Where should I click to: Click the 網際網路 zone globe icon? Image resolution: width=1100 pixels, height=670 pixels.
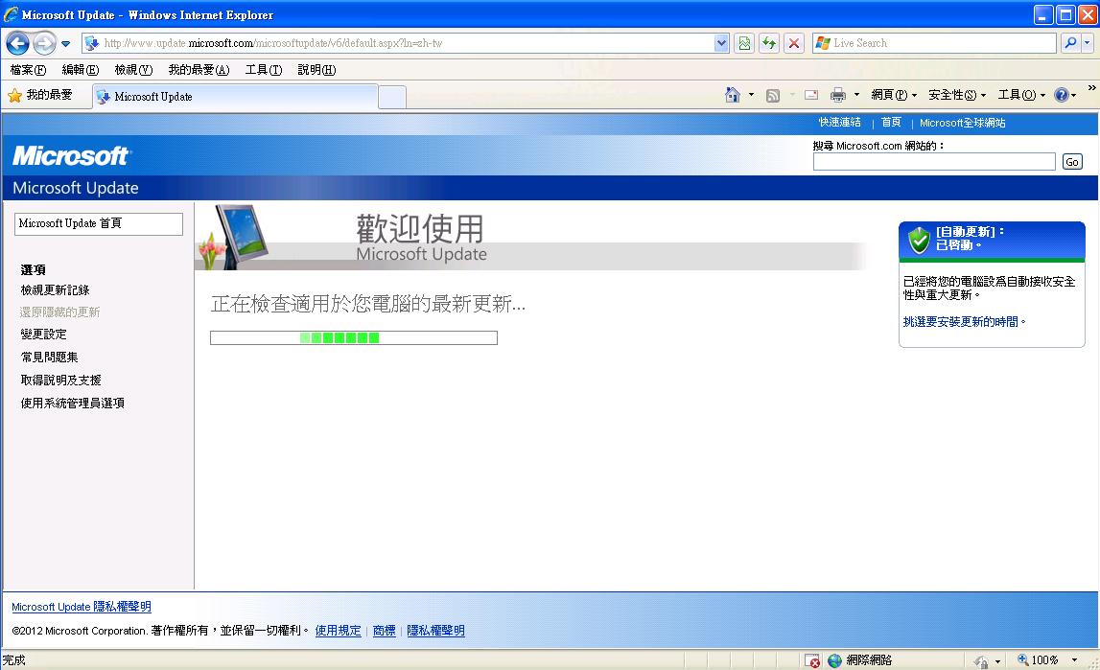point(834,660)
